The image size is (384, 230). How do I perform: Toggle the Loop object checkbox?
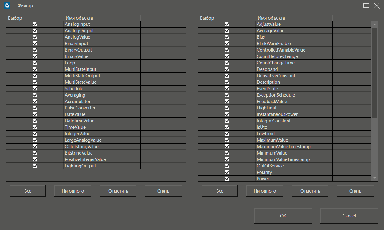(35, 63)
